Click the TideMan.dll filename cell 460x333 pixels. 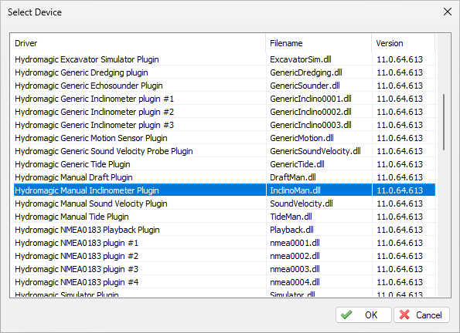319,217
